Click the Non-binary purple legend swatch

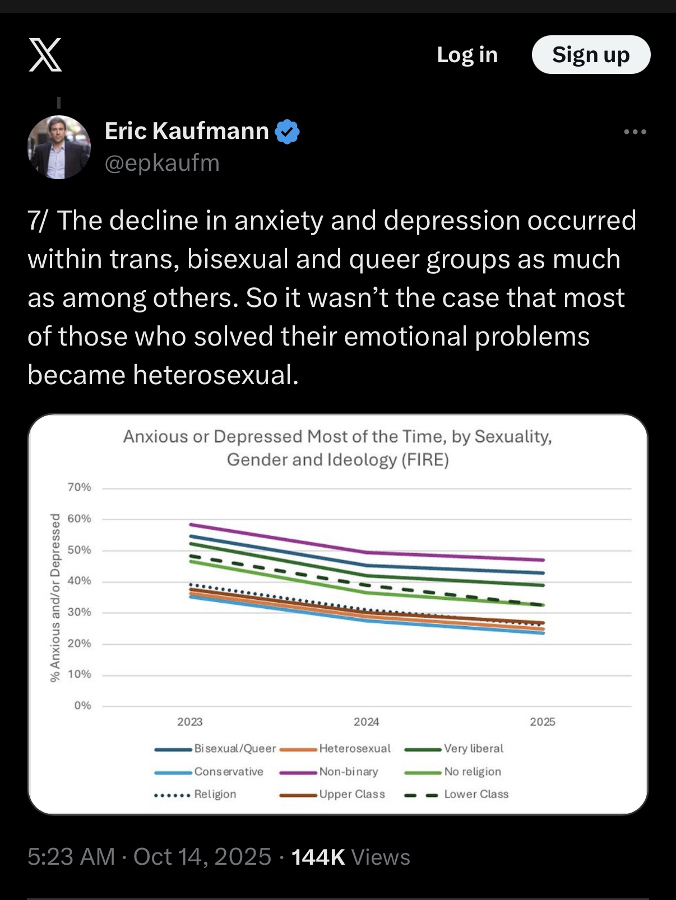tap(298, 772)
